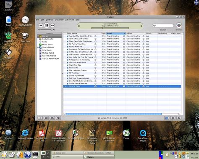Sort by the Time column header

click(102, 34)
